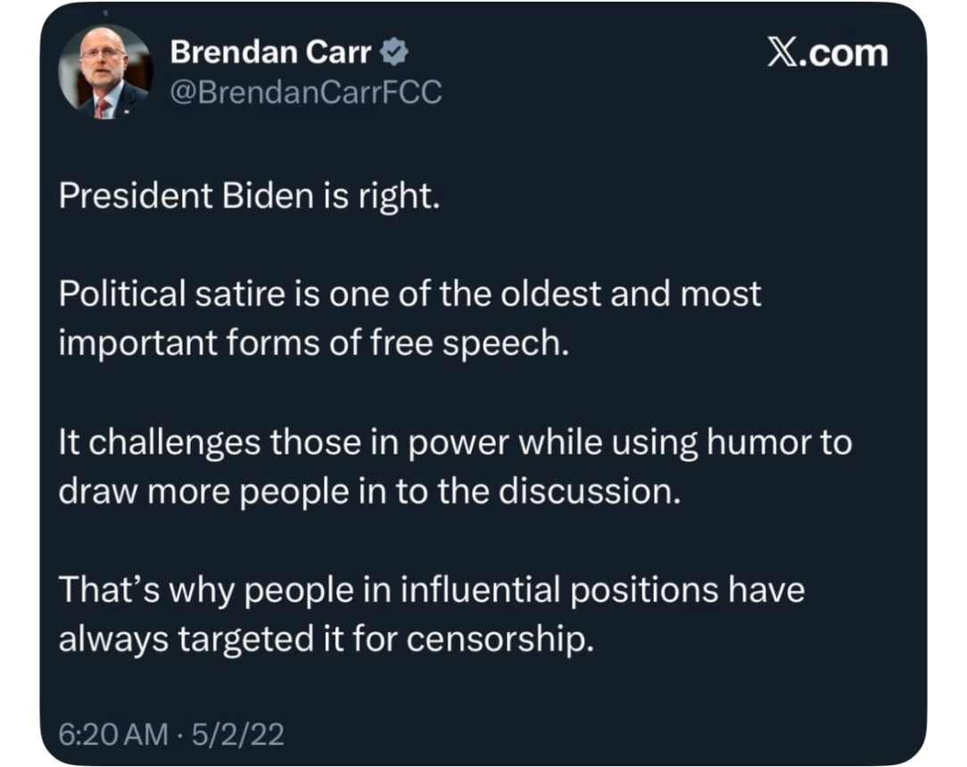Click the blue verified checkmark badge

395,54
